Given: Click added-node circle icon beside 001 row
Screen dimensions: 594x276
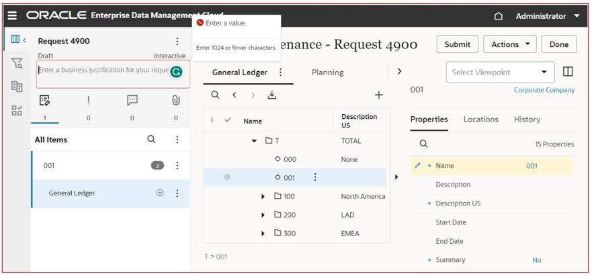Looking at the screenshot, I should tap(227, 177).
